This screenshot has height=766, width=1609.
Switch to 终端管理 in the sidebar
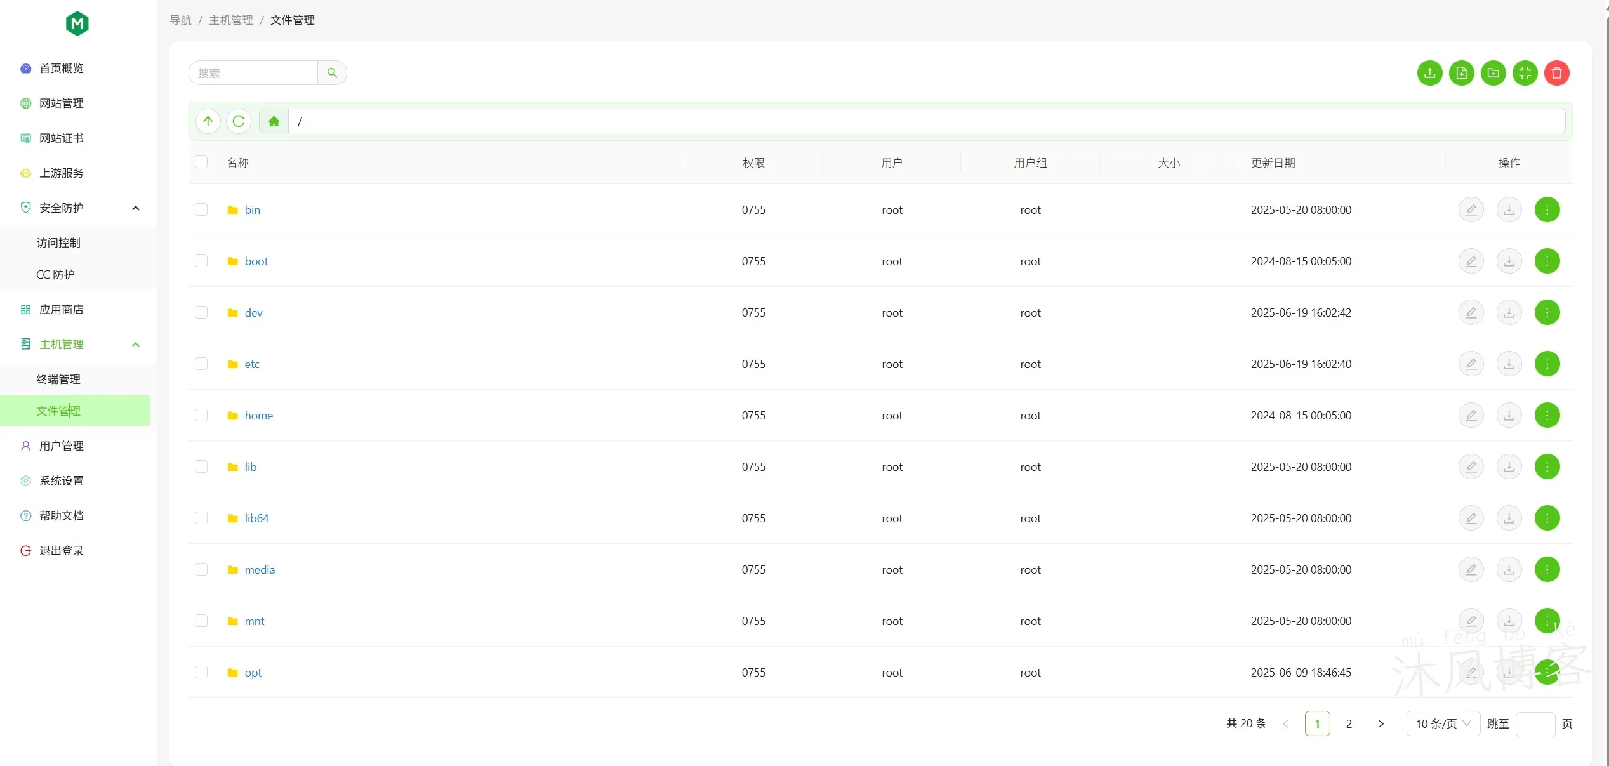[x=58, y=379]
